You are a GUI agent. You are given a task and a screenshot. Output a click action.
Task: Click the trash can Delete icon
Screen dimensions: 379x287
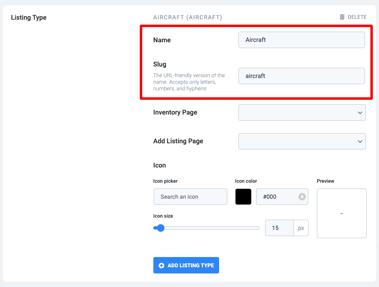[342, 17]
